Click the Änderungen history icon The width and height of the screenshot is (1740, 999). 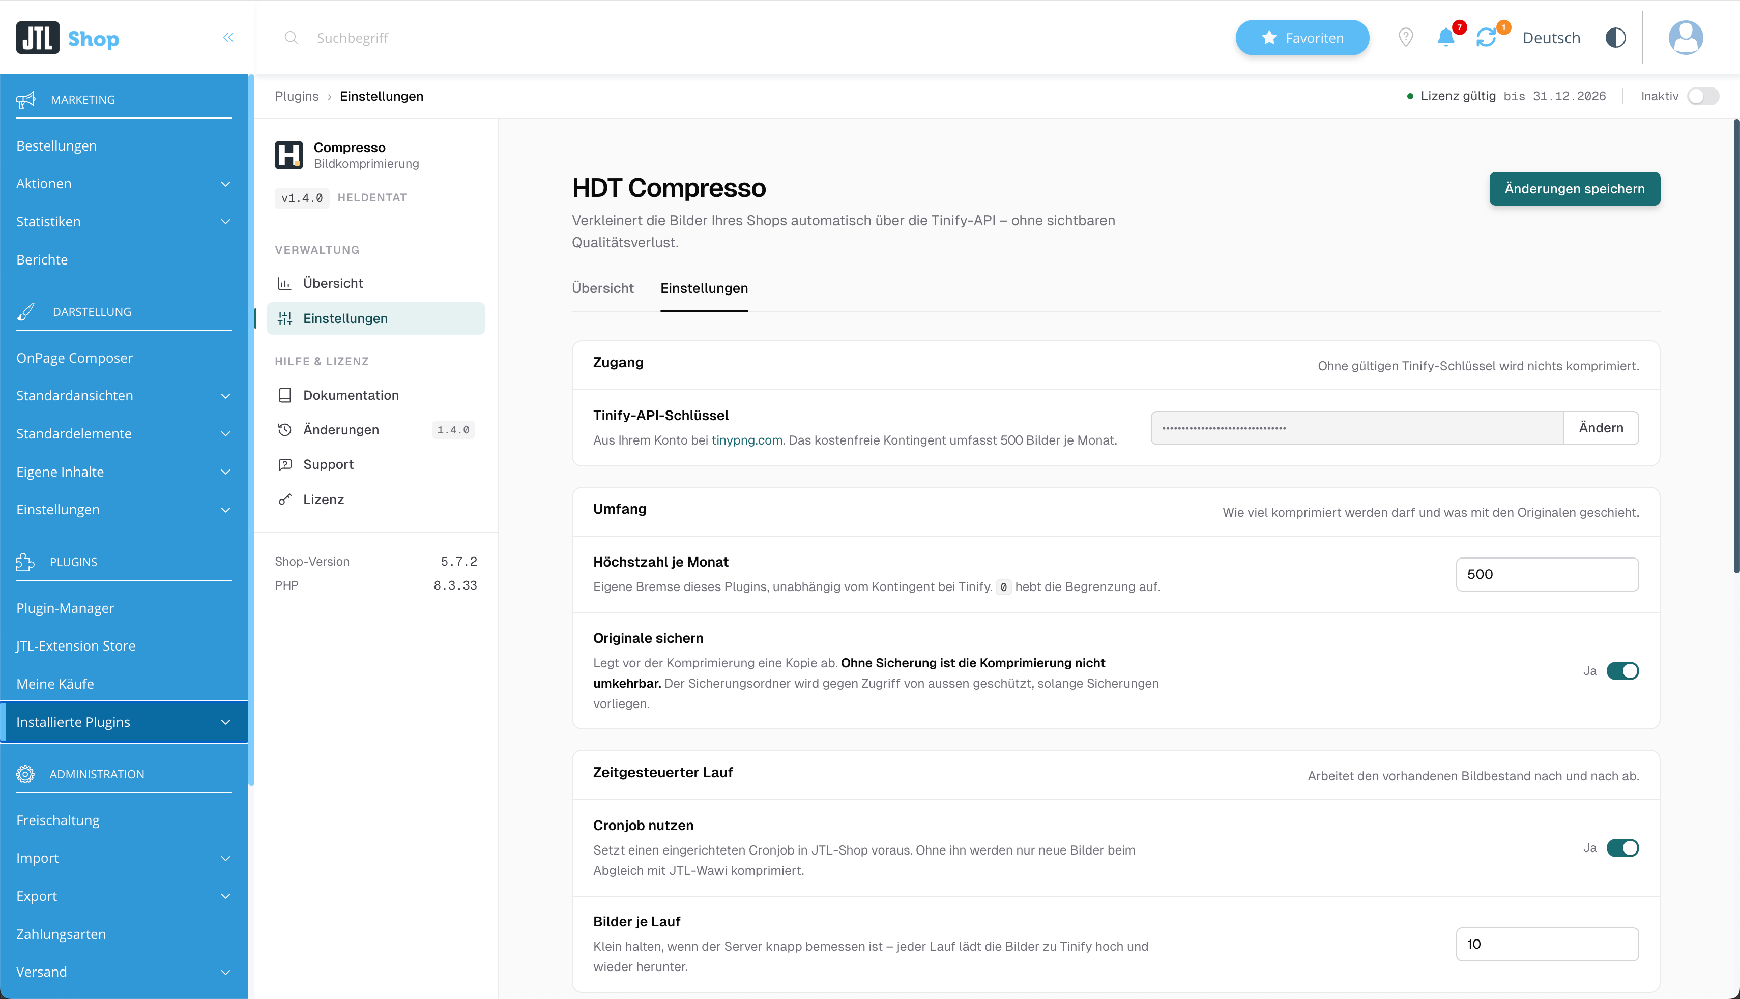click(x=285, y=429)
